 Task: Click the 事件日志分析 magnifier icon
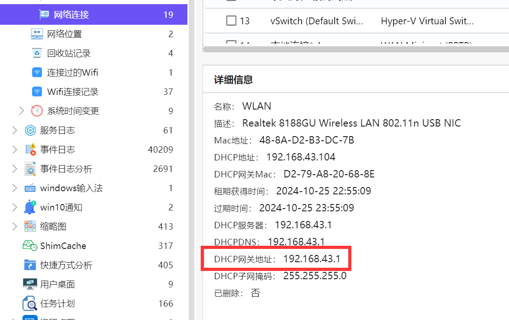[30, 169]
